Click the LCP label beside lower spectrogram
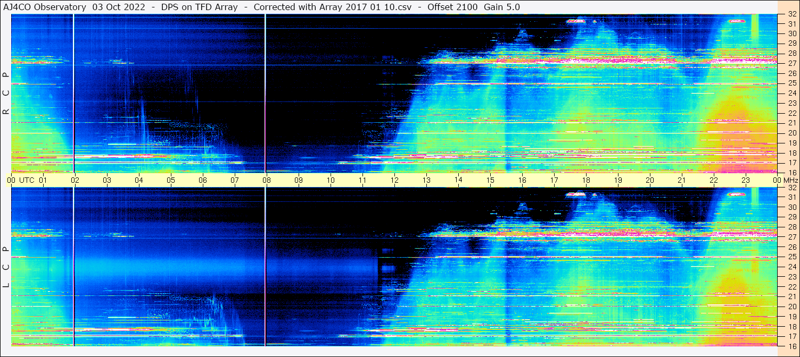 point(6,267)
